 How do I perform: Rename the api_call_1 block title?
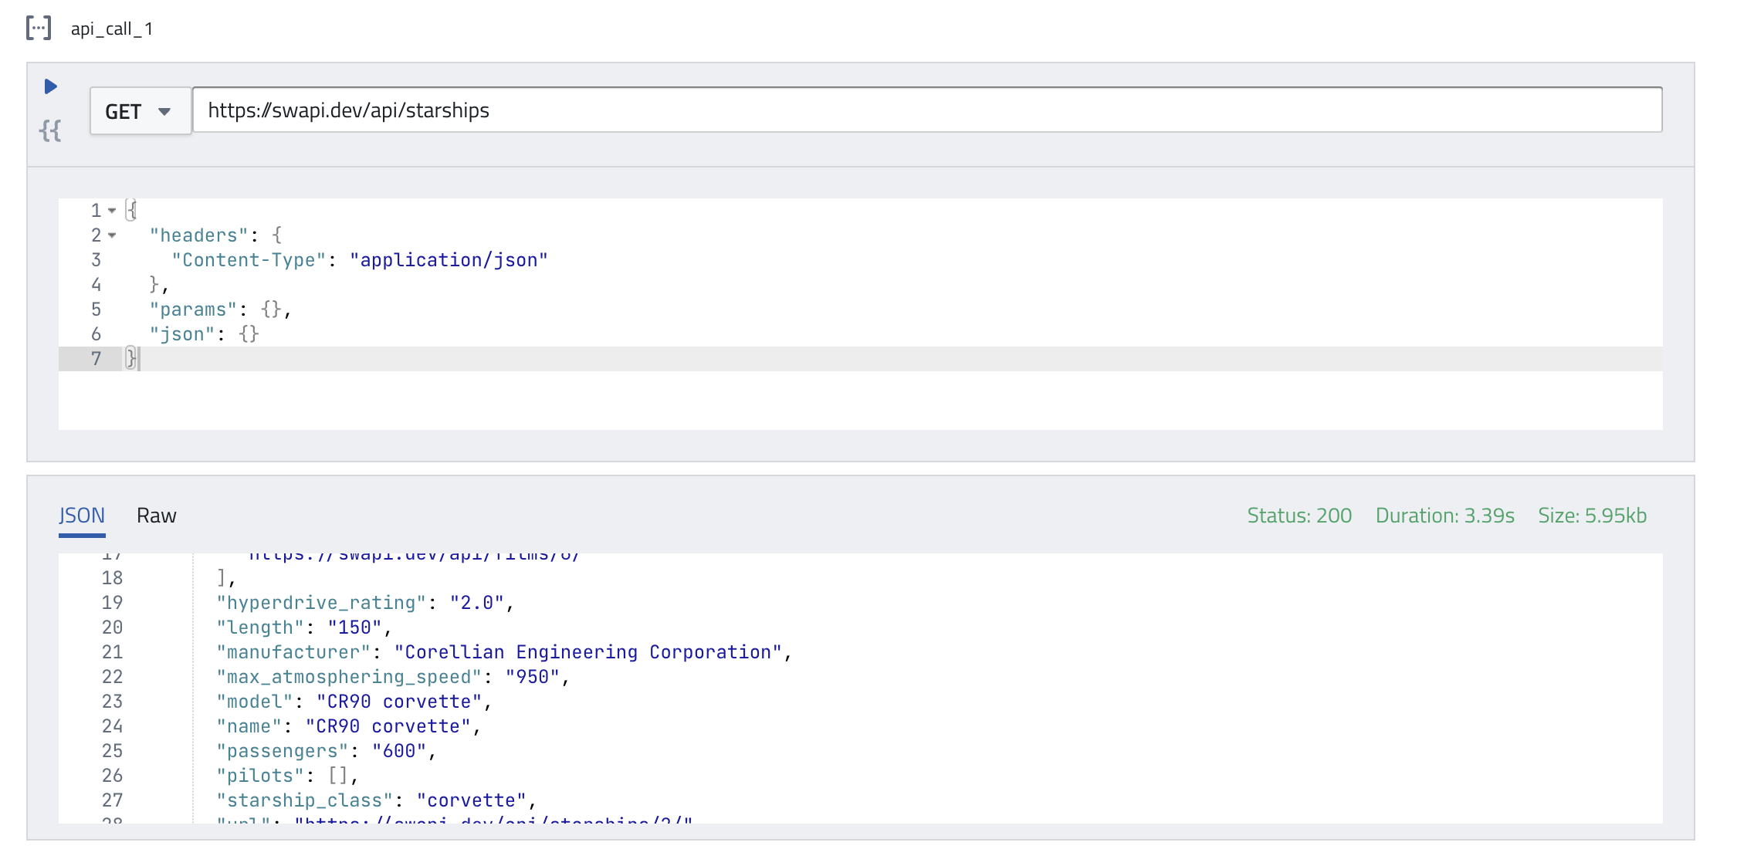[x=112, y=29]
